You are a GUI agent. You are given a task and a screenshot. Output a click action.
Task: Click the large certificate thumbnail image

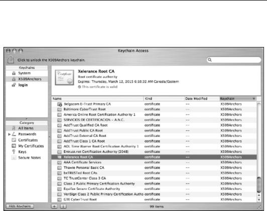pyautogui.click(x=65, y=77)
